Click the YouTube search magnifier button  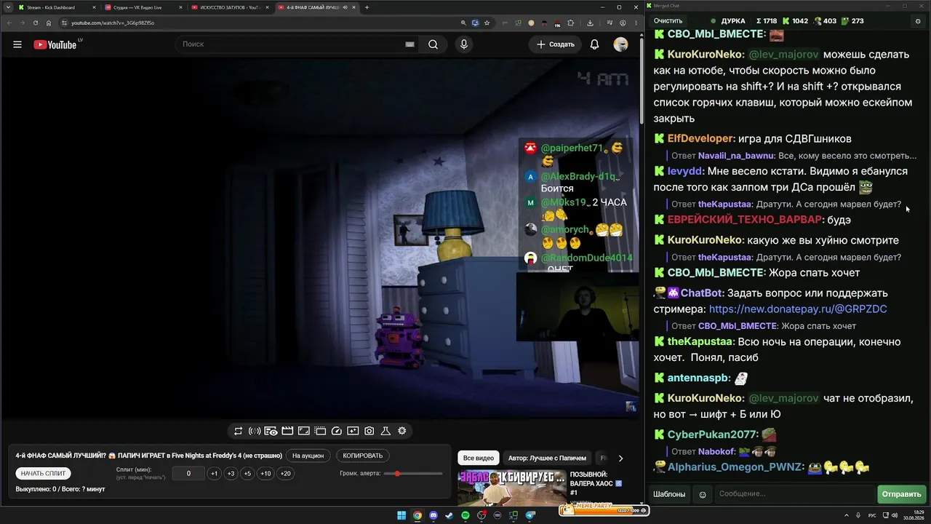point(433,44)
